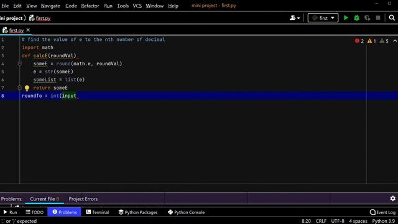Image resolution: width=398 pixels, height=224 pixels.
Task: Open the Code menu
Action: (x=71, y=6)
